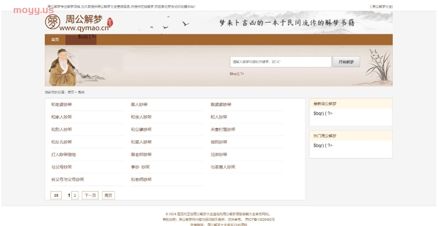The image size is (438, 226).
Task: Click the dream keyword search input field
Action: click(x=280, y=62)
